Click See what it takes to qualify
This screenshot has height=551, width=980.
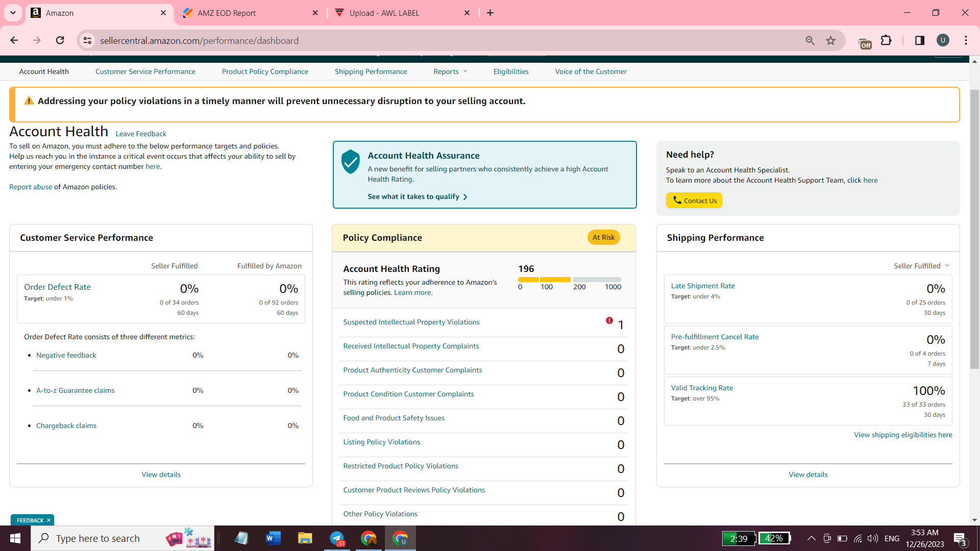pyautogui.click(x=418, y=196)
